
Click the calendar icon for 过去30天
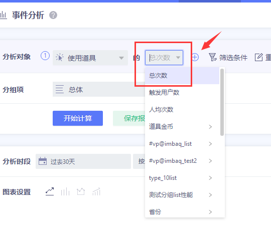click(x=43, y=161)
